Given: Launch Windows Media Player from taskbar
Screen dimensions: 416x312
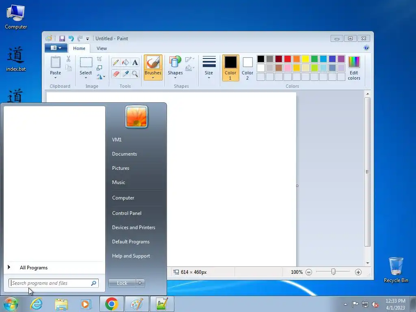Looking at the screenshot, I should (x=86, y=304).
